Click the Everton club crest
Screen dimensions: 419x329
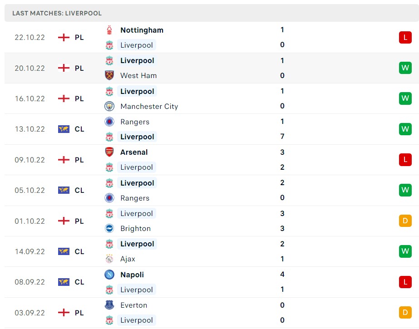tap(109, 305)
